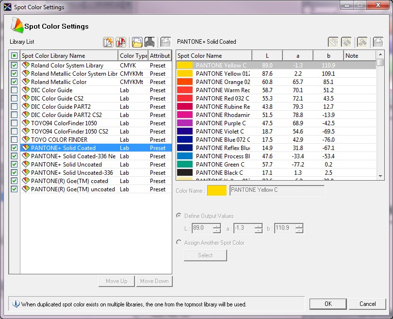Select the PANTONE Rubine Red row

point(276,107)
